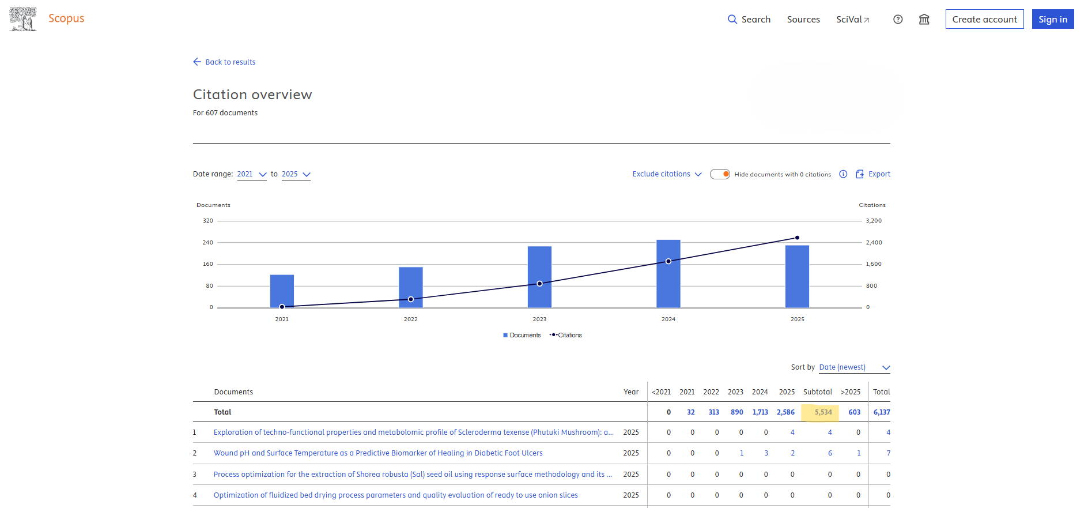Click the Search magnifier icon
Screen dimensions: 1088x508
[732, 19]
